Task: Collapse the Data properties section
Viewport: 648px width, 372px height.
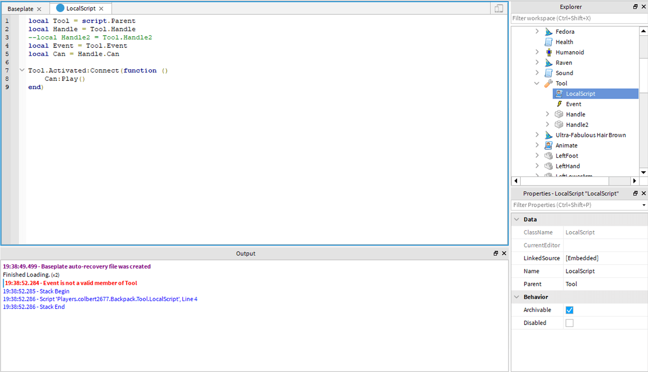Action: click(517, 219)
